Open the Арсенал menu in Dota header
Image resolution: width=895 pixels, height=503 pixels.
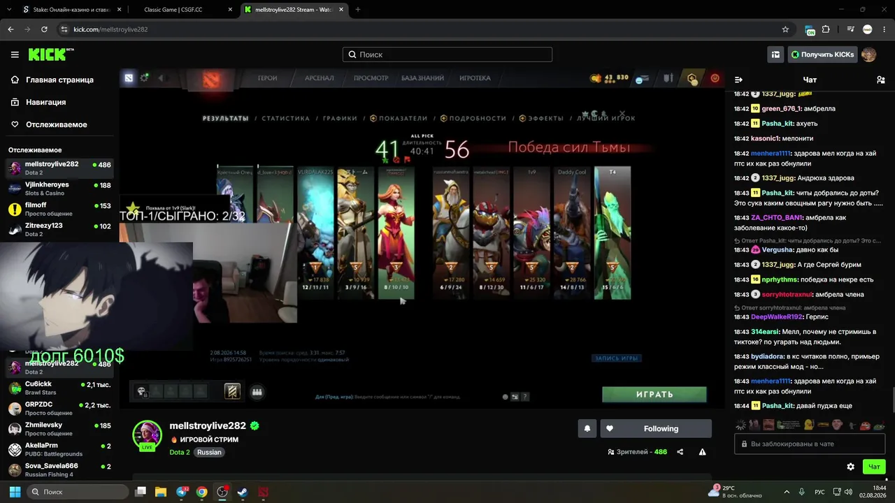point(319,78)
